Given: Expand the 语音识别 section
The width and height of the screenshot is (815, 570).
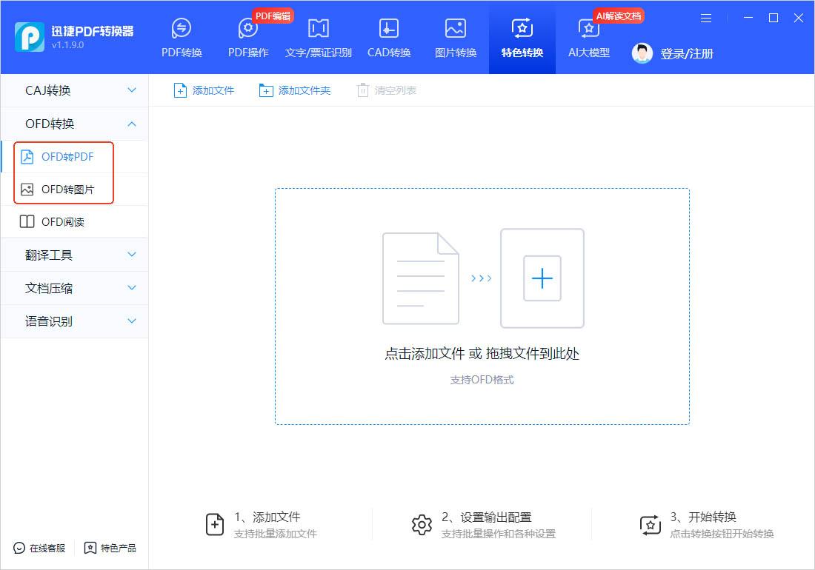Looking at the screenshot, I should (74, 321).
